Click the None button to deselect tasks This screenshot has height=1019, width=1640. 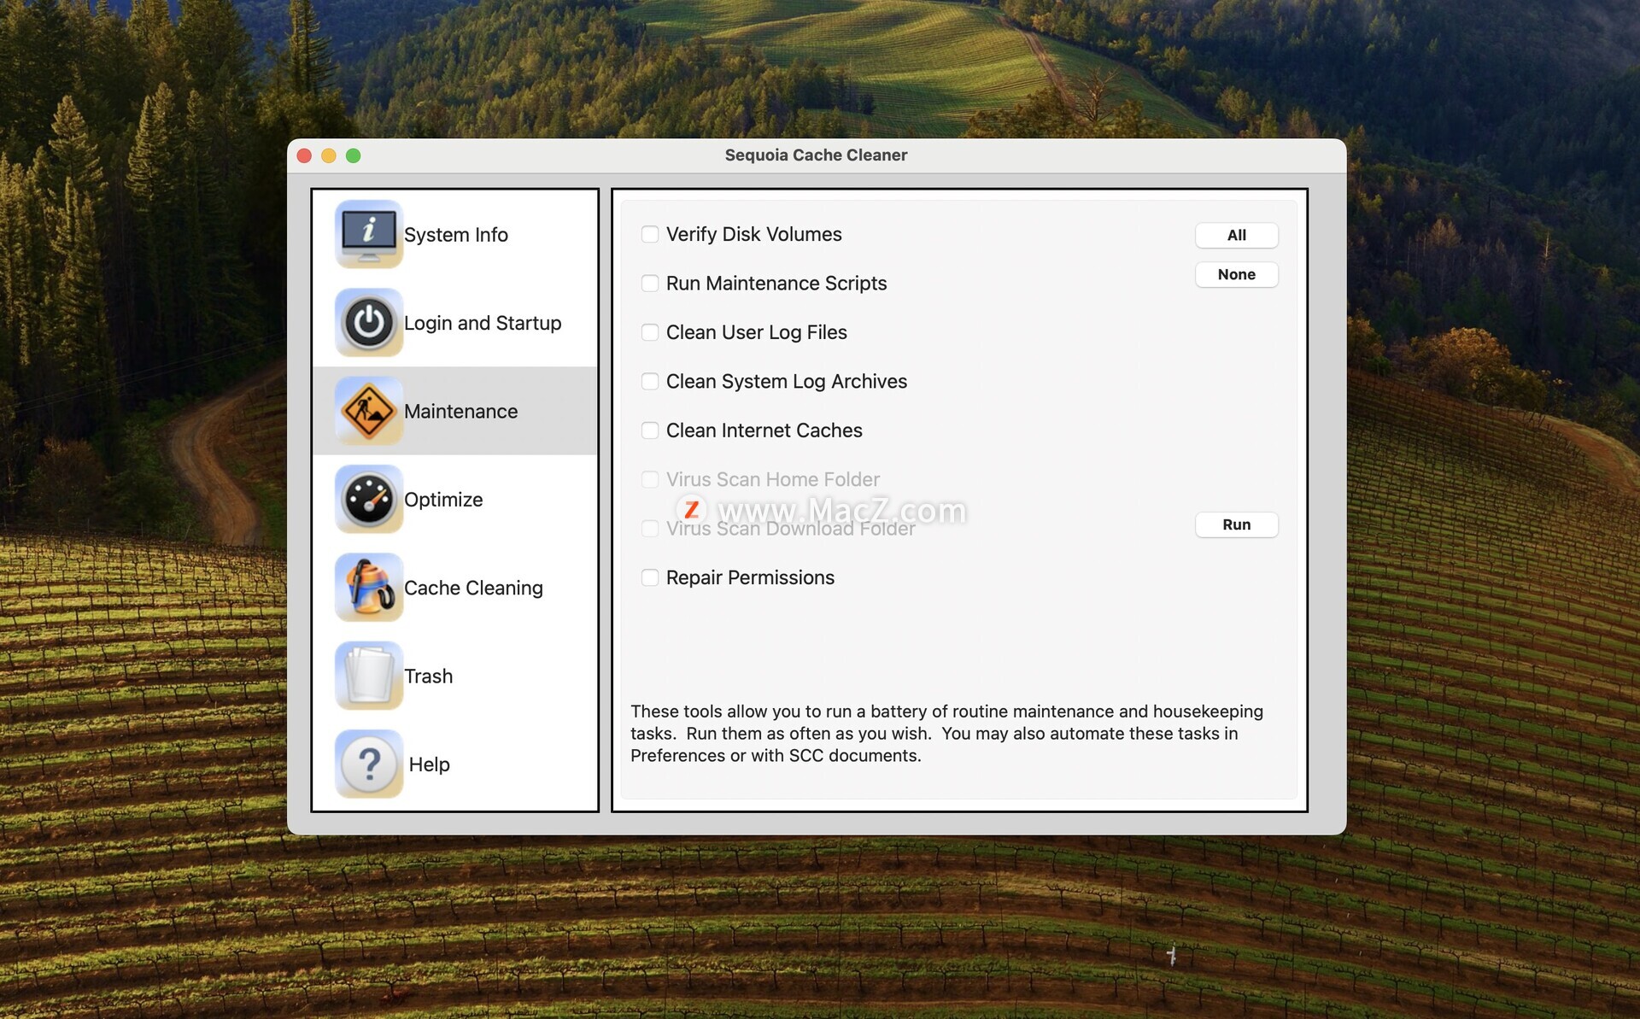[1236, 274]
